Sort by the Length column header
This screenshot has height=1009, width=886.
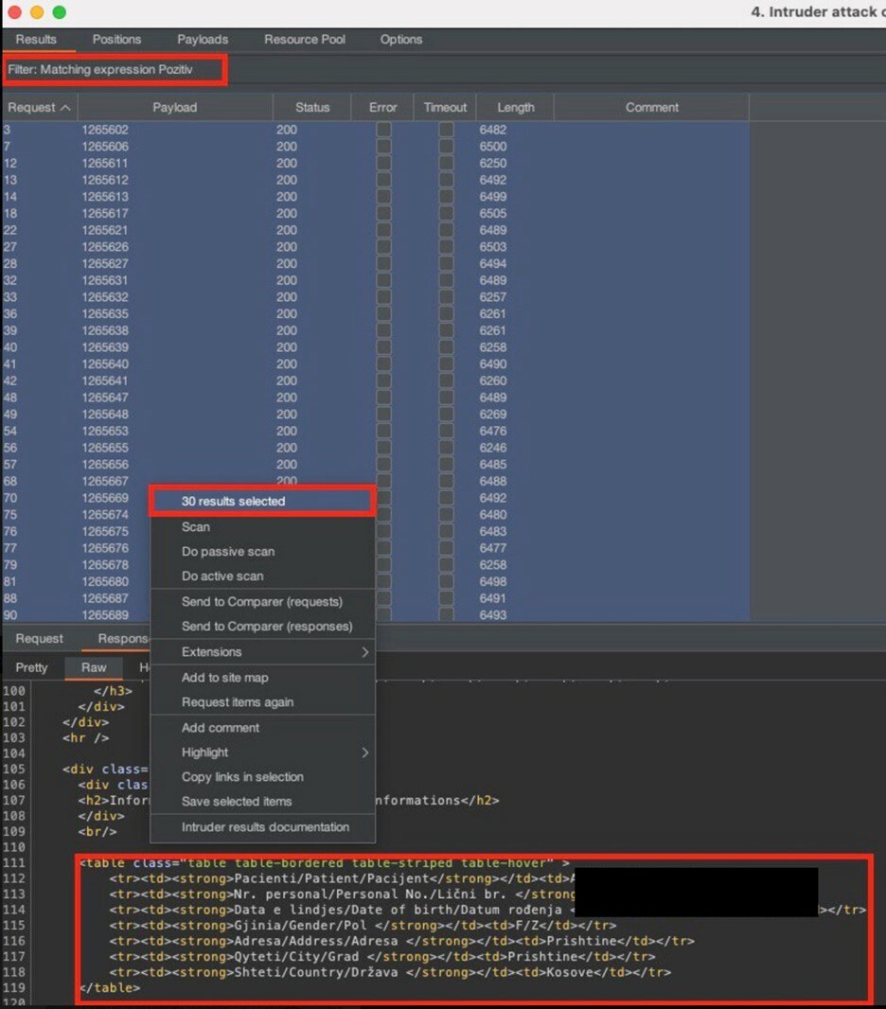click(515, 108)
